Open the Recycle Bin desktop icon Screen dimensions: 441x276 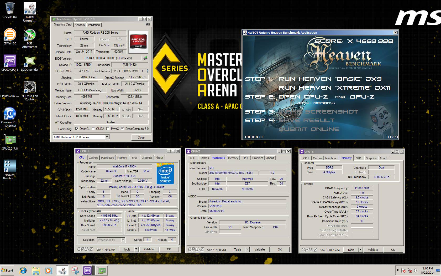10,11
